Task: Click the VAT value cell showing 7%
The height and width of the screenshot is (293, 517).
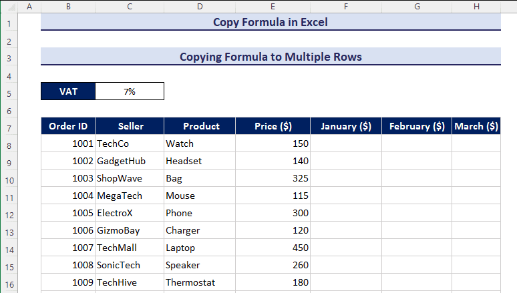Action: [x=130, y=92]
